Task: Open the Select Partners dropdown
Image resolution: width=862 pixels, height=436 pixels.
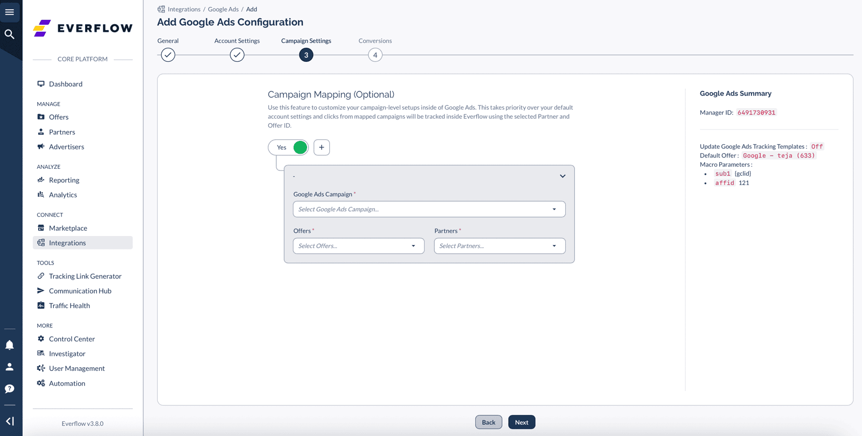Action: 500,246
